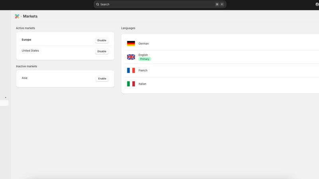Image resolution: width=319 pixels, height=179 pixels.
Task: Select the United States market row
Action: click(x=65, y=52)
